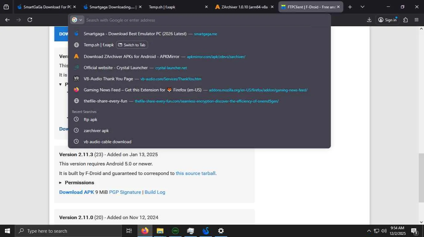This screenshot has height=237, width=424.
Task: Close the Smartgaga Downloading tab
Action: coord(140,7)
